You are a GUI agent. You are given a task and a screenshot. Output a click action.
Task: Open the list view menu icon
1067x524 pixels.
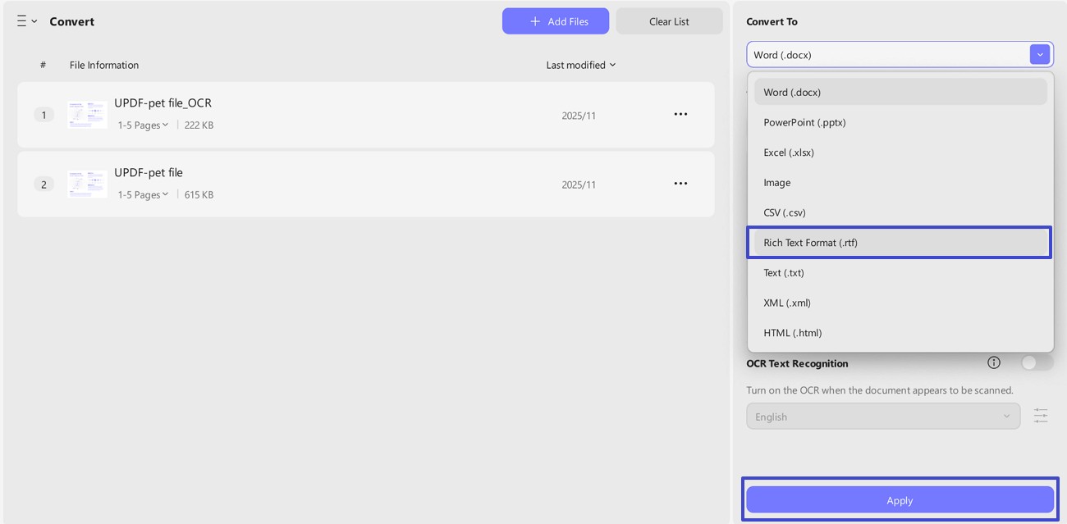26,21
